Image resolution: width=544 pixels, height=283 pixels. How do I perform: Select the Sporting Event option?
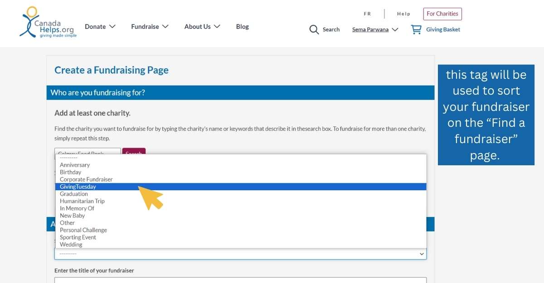[x=78, y=237]
